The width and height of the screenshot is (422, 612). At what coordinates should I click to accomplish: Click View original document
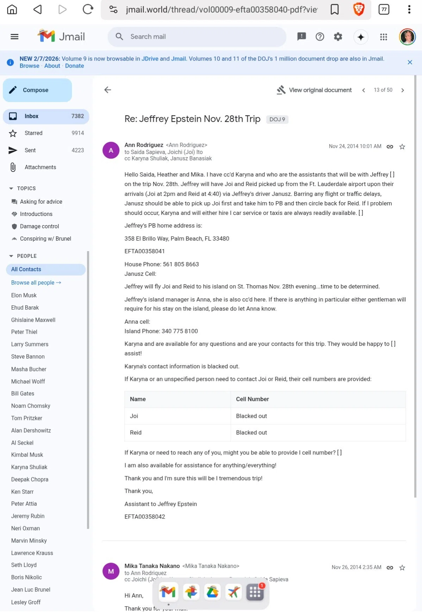[x=314, y=90]
